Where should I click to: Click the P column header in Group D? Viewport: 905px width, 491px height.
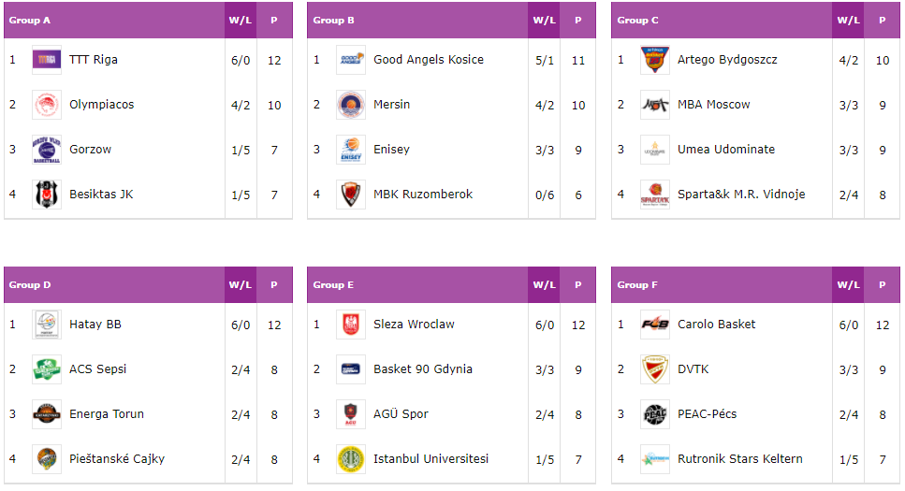click(x=274, y=285)
